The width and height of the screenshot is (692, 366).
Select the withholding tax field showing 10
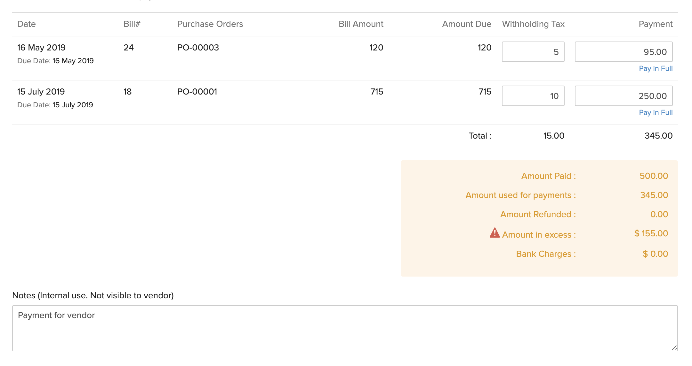coord(533,96)
